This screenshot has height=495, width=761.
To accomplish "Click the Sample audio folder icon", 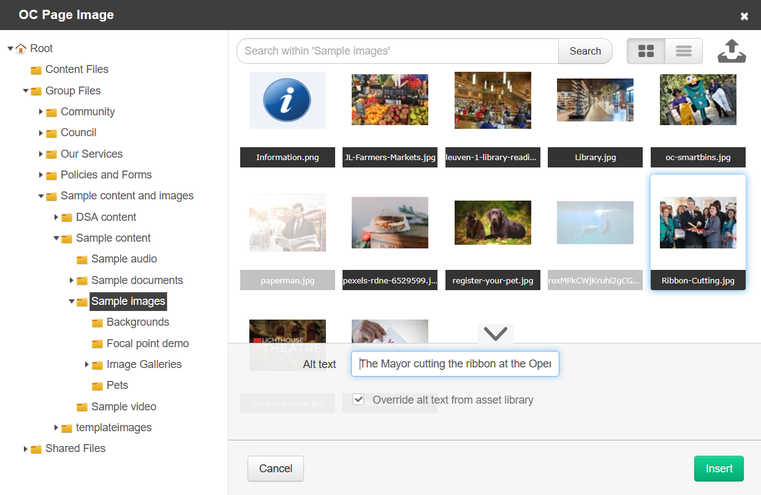I will (82, 259).
